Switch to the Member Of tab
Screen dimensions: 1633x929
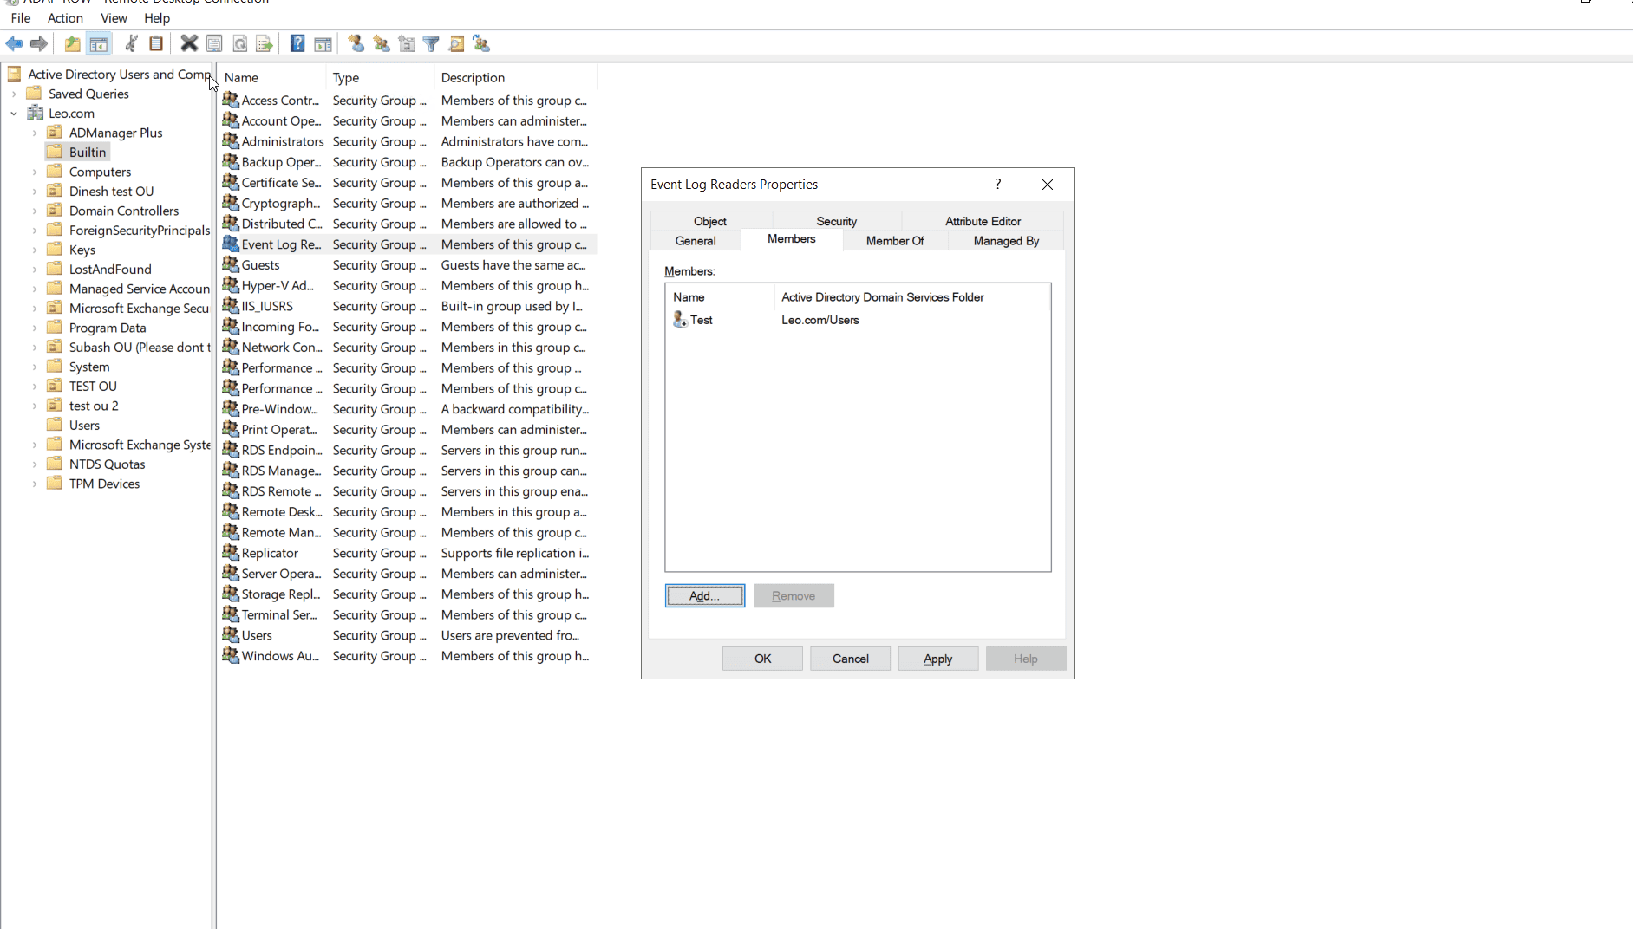pos(895,241)
